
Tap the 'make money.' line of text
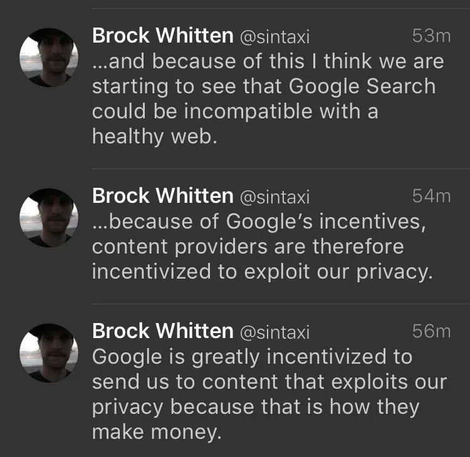pos(157,431)
